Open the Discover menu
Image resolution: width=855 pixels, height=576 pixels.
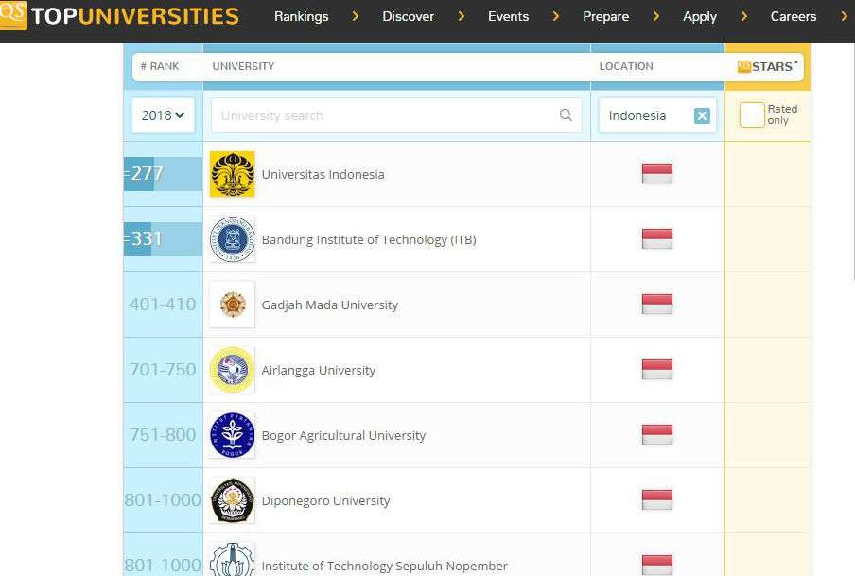point(408,16)
